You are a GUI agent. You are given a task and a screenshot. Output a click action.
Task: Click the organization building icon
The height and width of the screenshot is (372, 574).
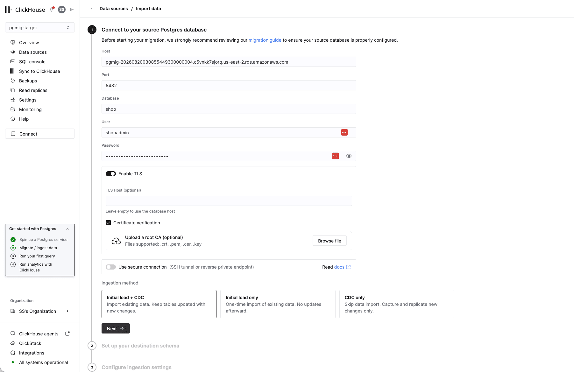click(x=13, y=311)
